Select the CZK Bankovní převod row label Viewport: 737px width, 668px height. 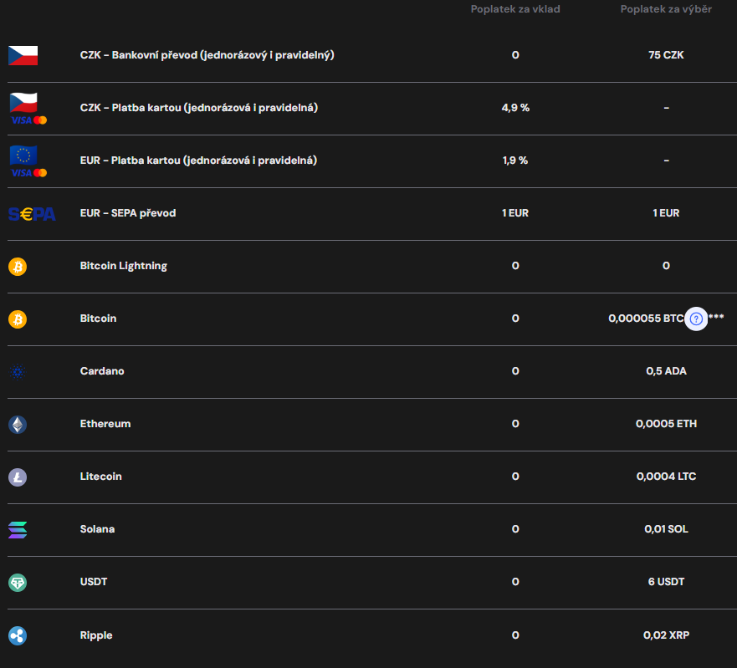tap(207, 55)
